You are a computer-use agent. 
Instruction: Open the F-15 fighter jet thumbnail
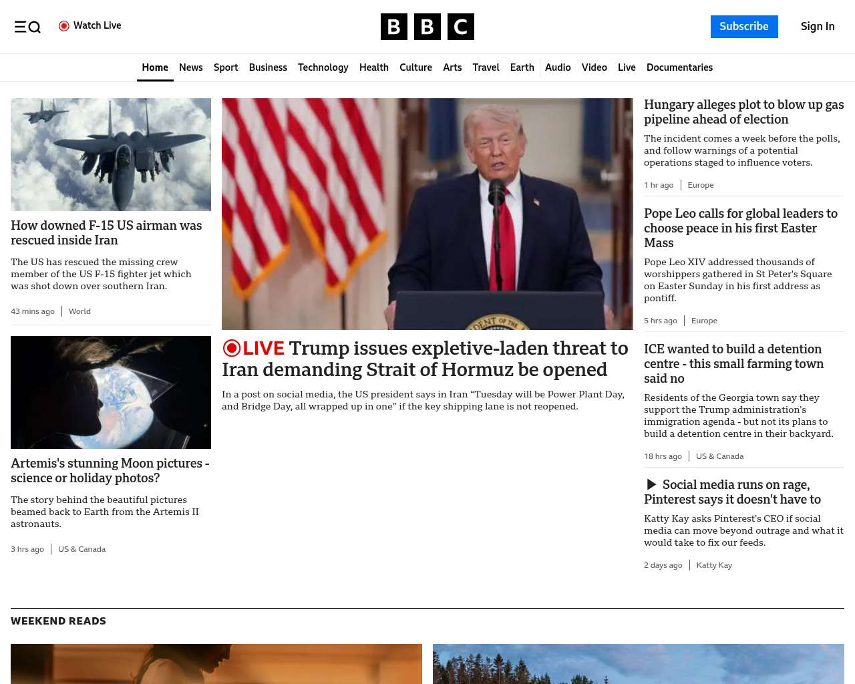pos(111,154)
